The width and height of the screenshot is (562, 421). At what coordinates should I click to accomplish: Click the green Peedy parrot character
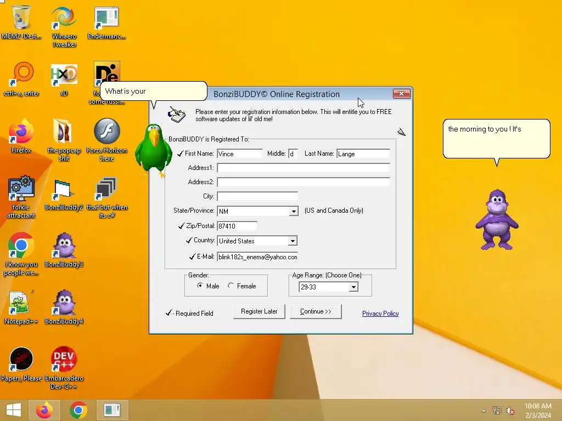coord(153,150)
